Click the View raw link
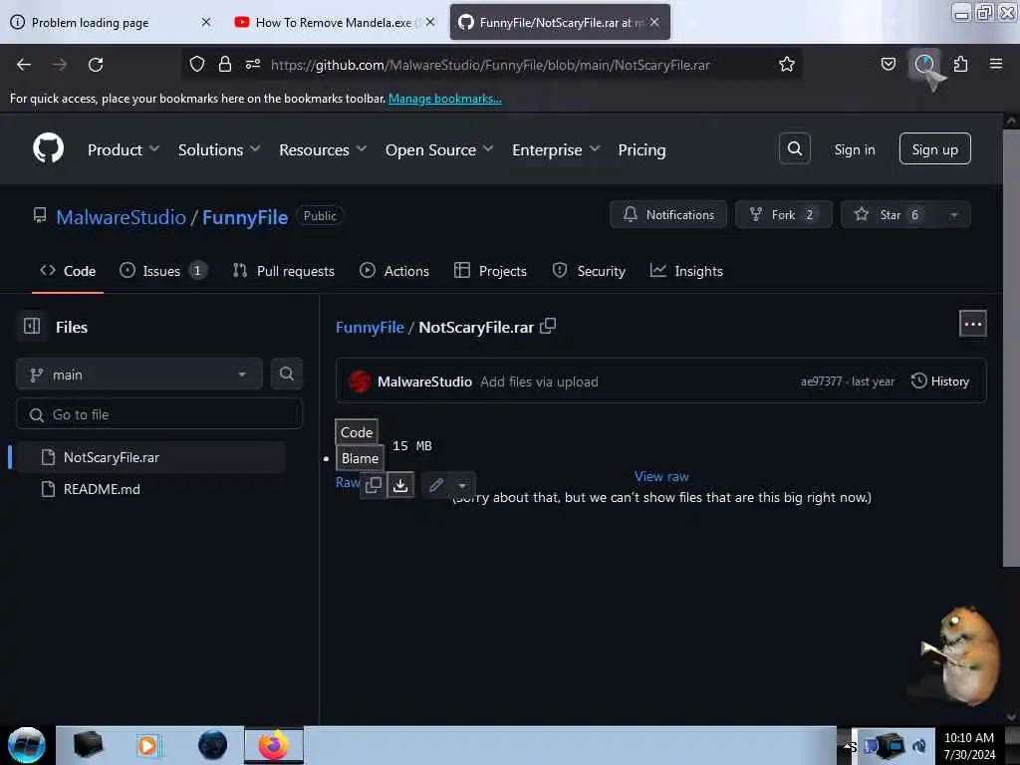Image resolution: width=1020 pixels, height=765 pixels. pos(661,476)
